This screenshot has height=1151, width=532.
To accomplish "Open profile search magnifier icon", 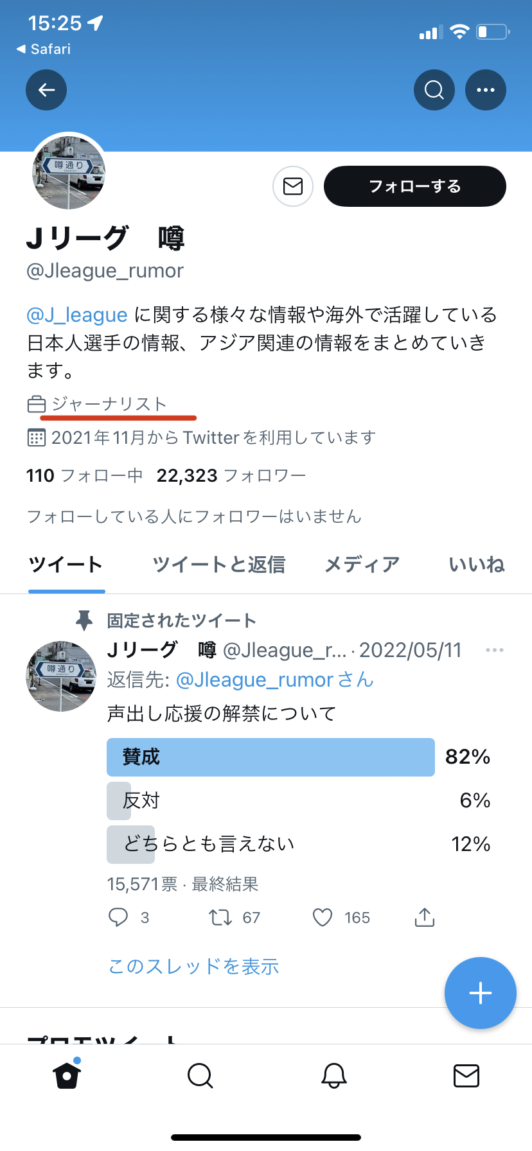I will click(x=434, y=90).
